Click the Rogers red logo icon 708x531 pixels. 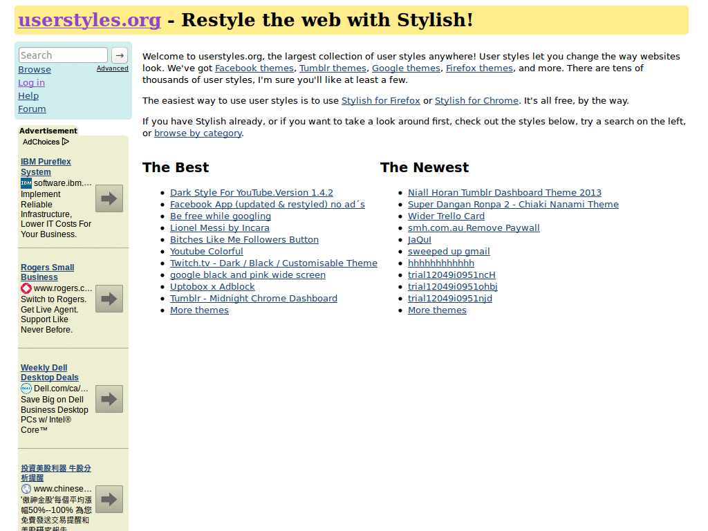26,288
